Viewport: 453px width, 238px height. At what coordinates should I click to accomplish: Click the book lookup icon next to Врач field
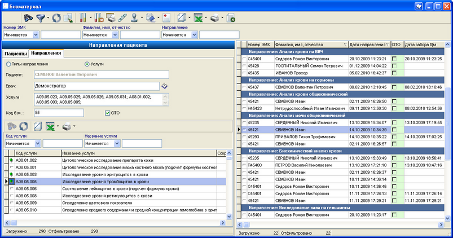(164, 86)
